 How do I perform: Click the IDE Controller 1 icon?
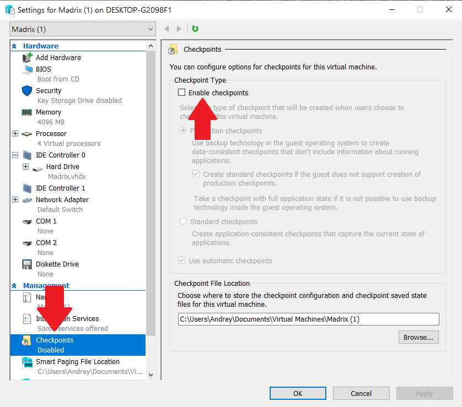[27, 188]
